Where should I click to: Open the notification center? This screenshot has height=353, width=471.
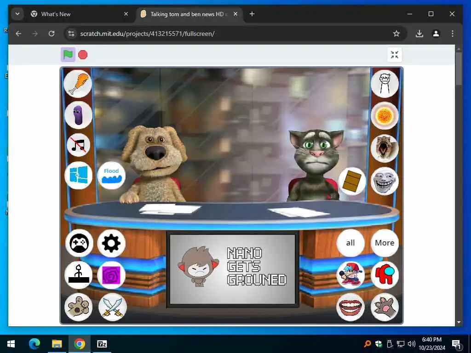456,344
